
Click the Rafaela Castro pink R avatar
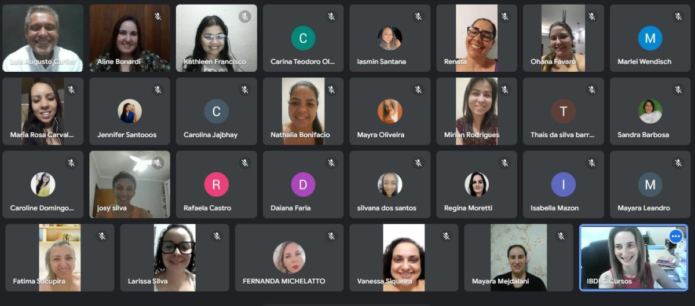216,185
